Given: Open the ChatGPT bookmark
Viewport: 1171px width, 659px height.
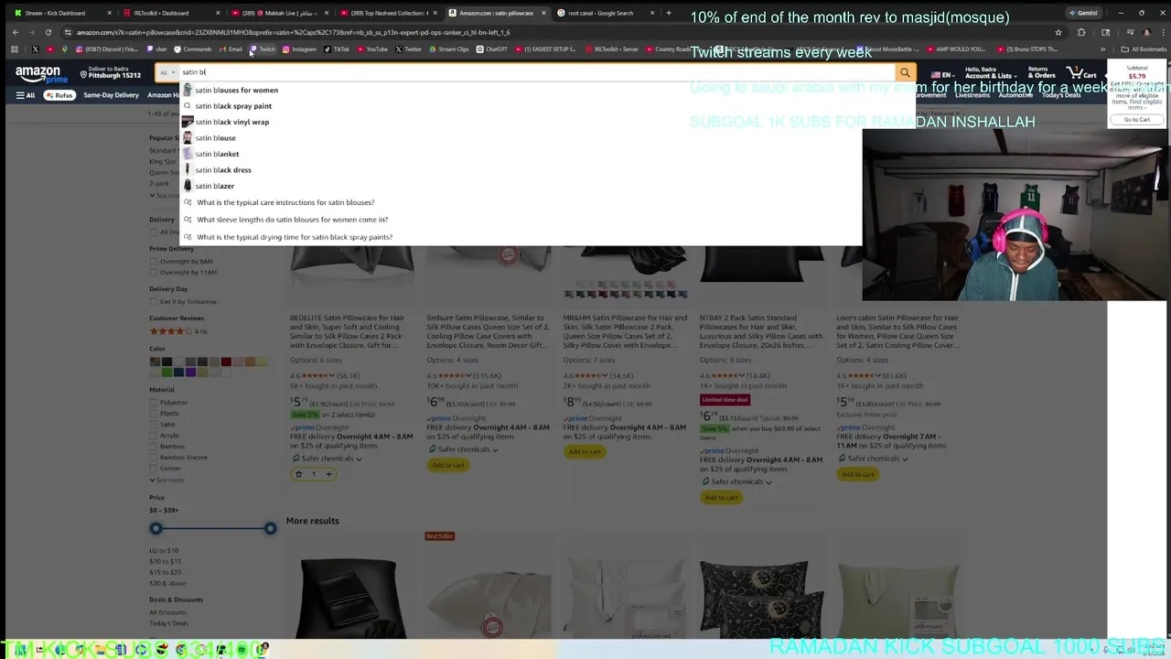Looking at the screenshot, I should [x=492, y=49].
